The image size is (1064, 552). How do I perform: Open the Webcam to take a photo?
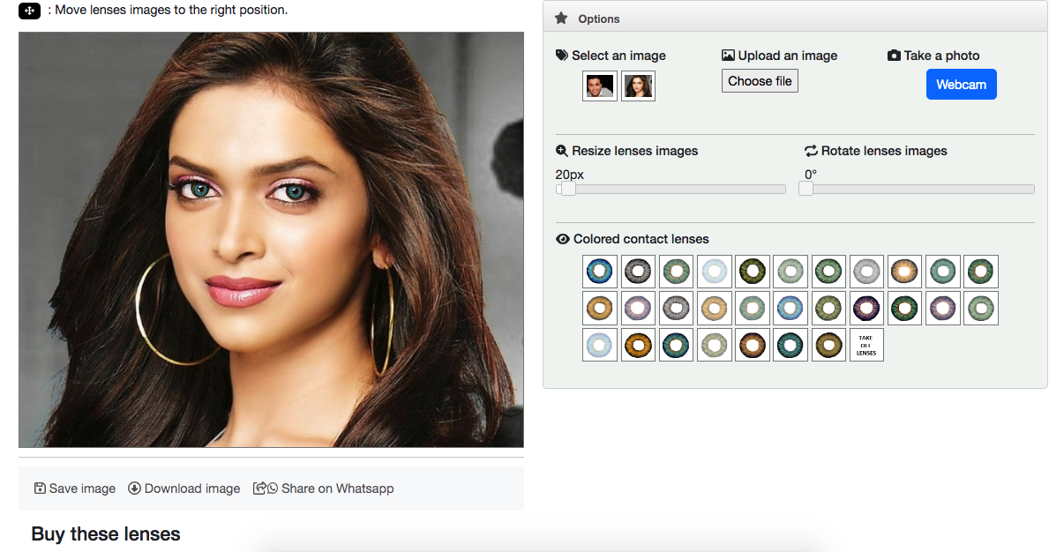(x=961, y=85)
